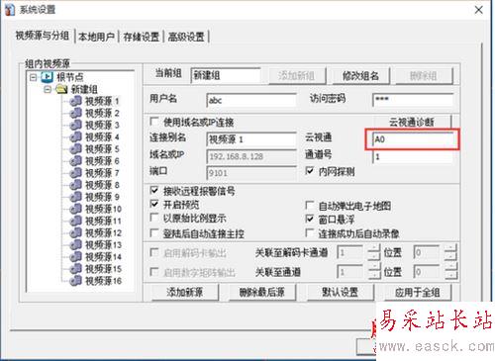Enable 自动弹出电子地图 checkbox
The height and width of the screenshot is (361, 495).
[310, 206]
